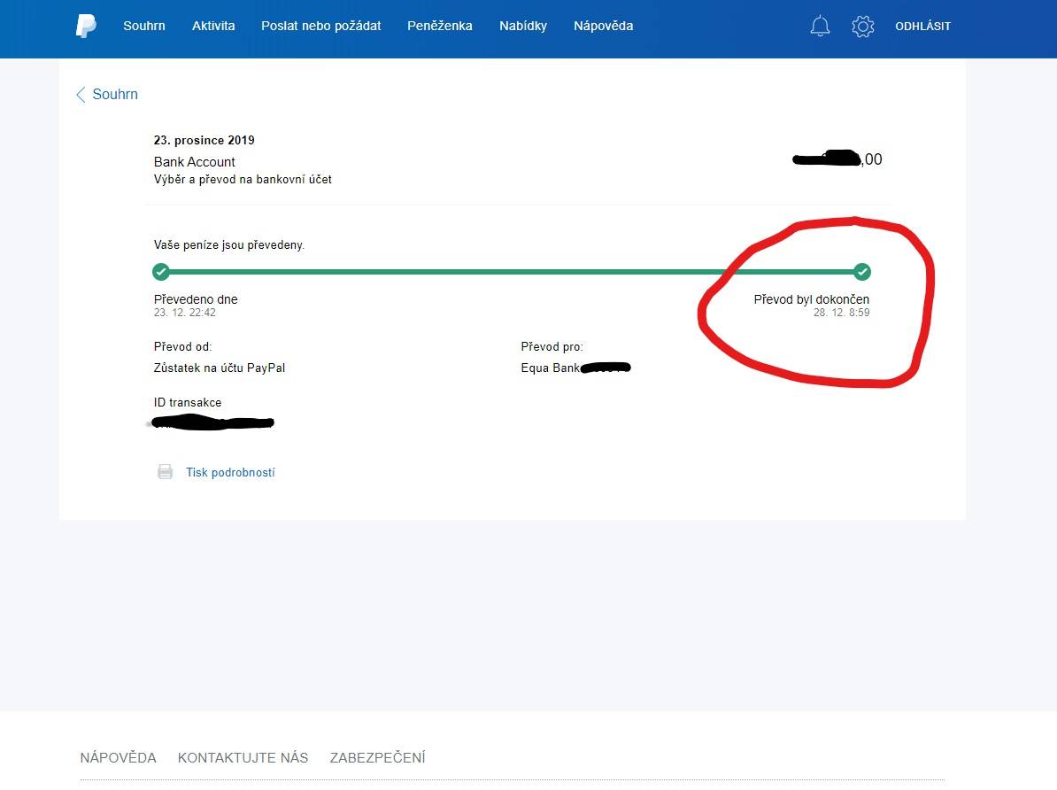Click the Tisk podrobností link
The width and height of the screenshot is (1057, 790).
click(230, 472)
